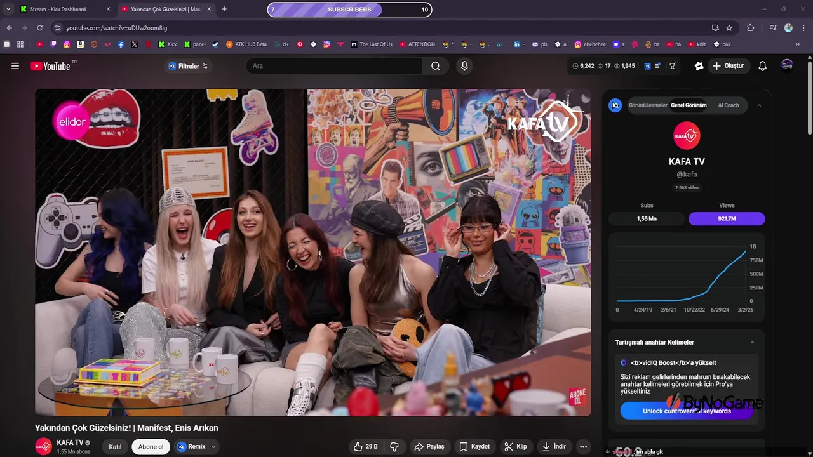
Task: Click Unlock controversial keywords button
Action: (x=687, y=411)
